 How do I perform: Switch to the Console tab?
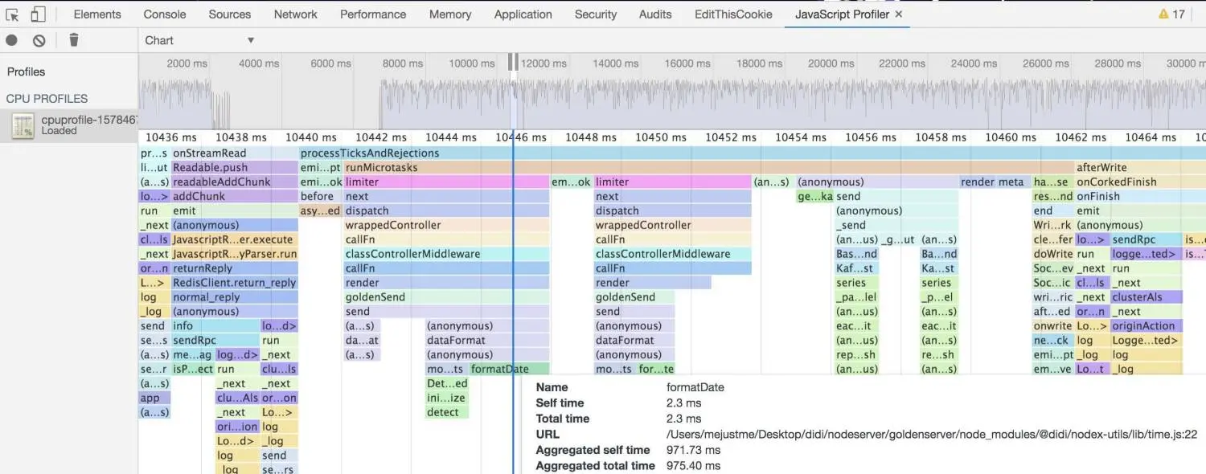pos(165,14)
